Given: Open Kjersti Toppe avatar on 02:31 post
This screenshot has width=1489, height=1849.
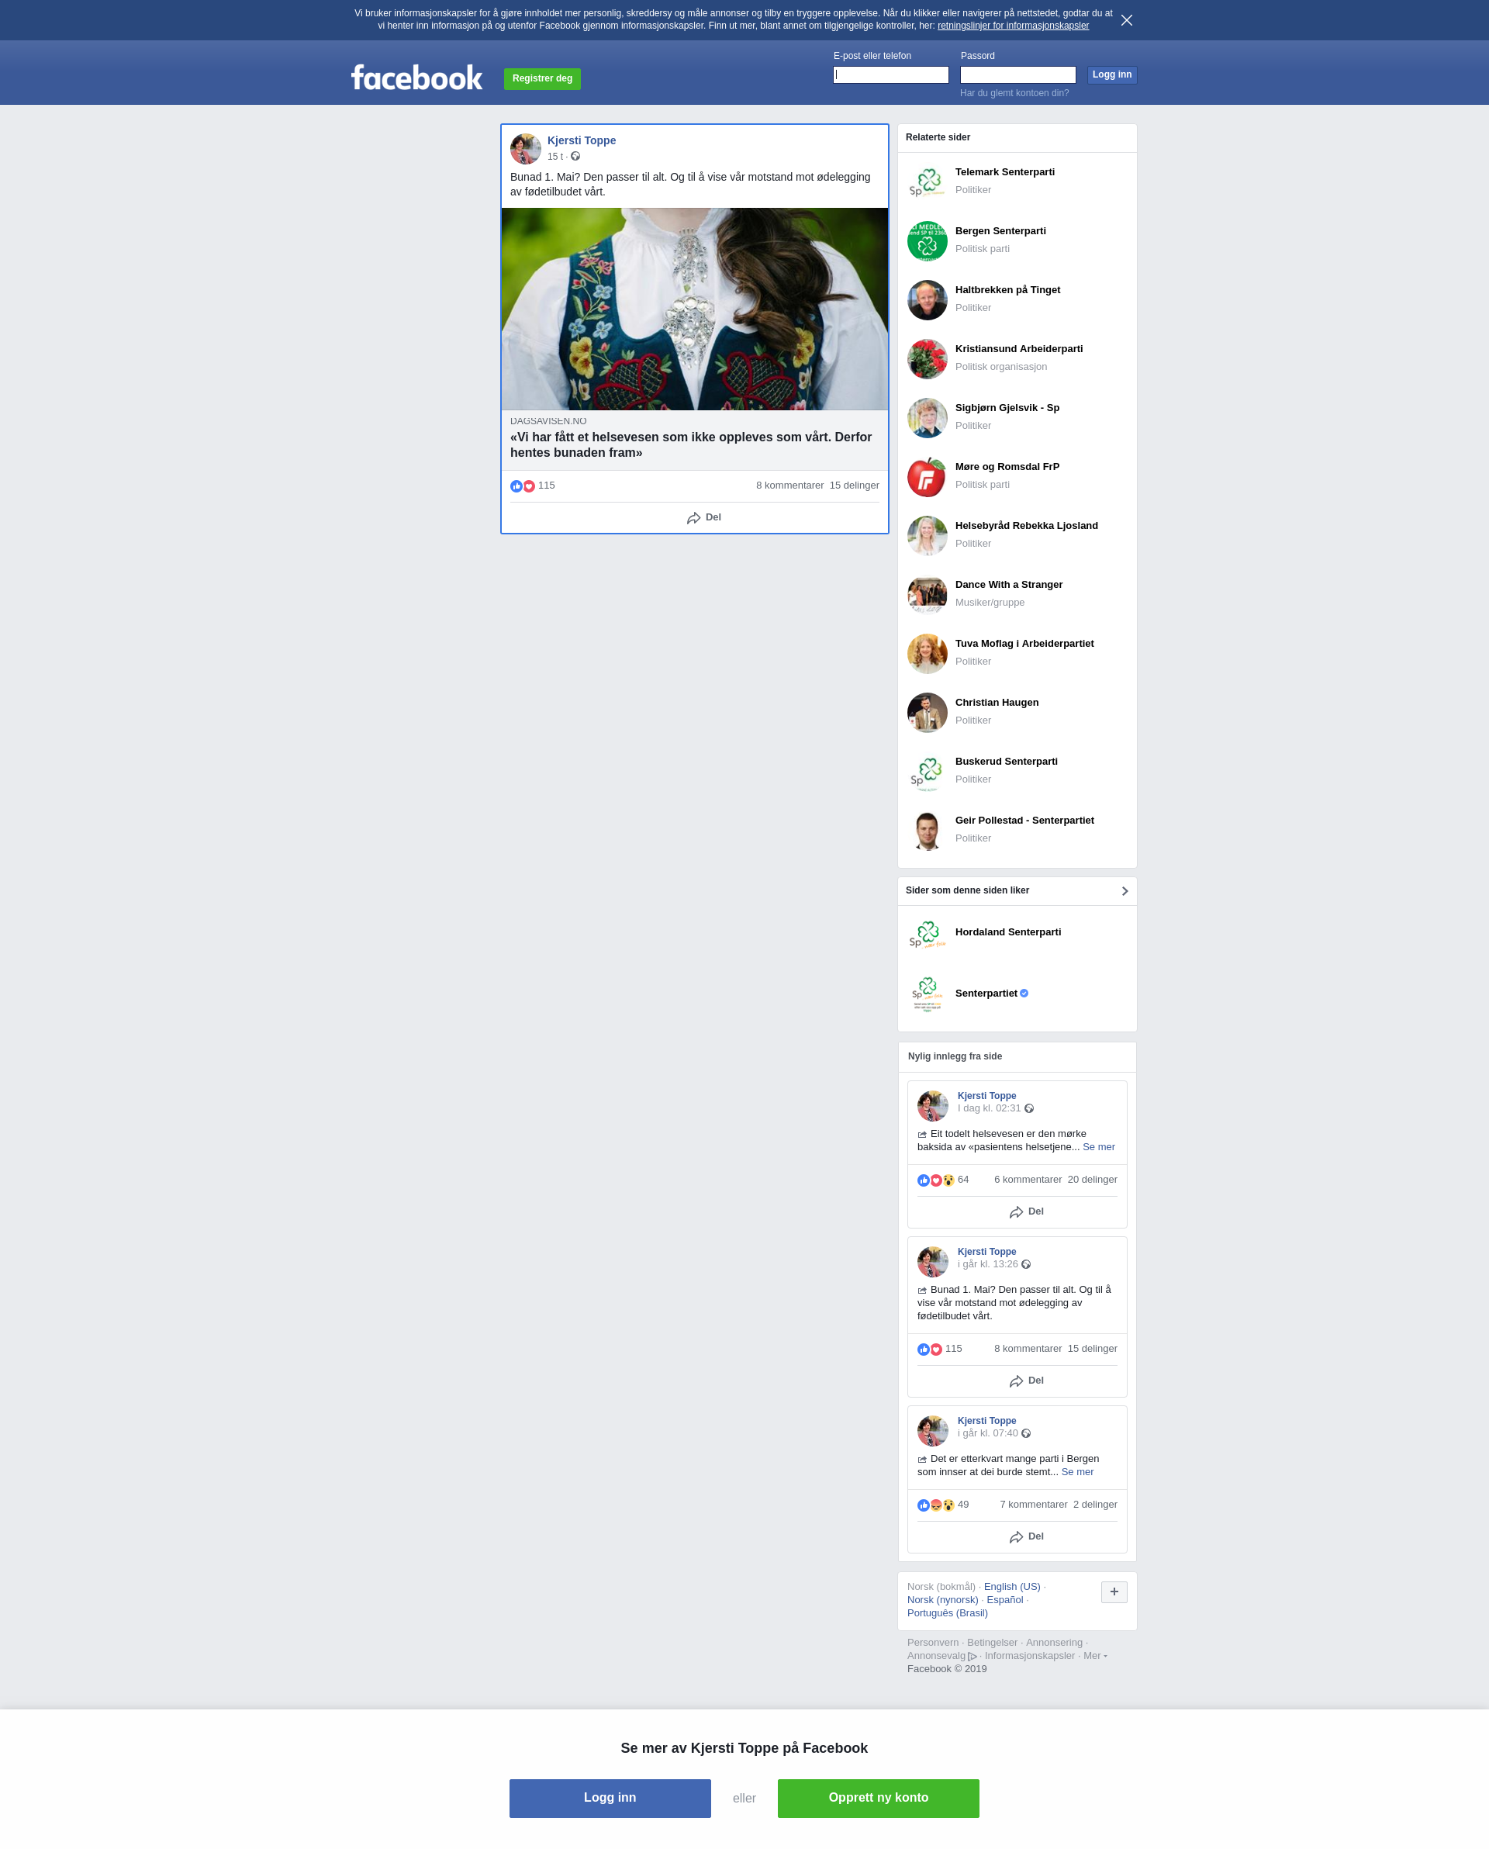Looking at the screenshot, I should coord(932,1105).
